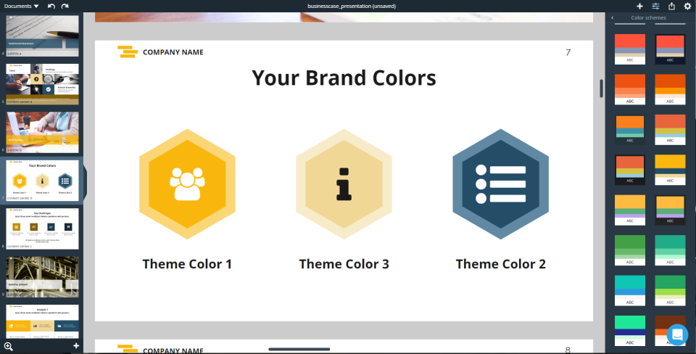696x354 pixels.
Task: Choose red and gray-blue scheme with white label
Action: click(630, 49)
